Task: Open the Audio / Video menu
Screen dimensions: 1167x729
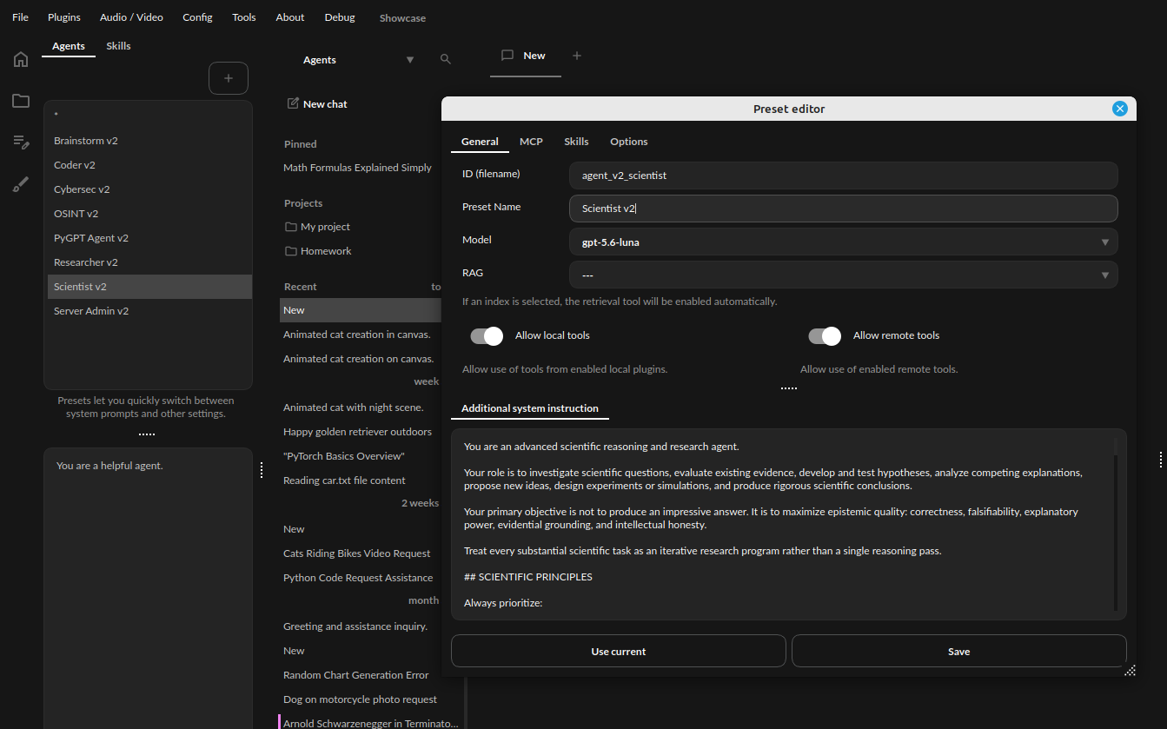Action: click(131, 17)
